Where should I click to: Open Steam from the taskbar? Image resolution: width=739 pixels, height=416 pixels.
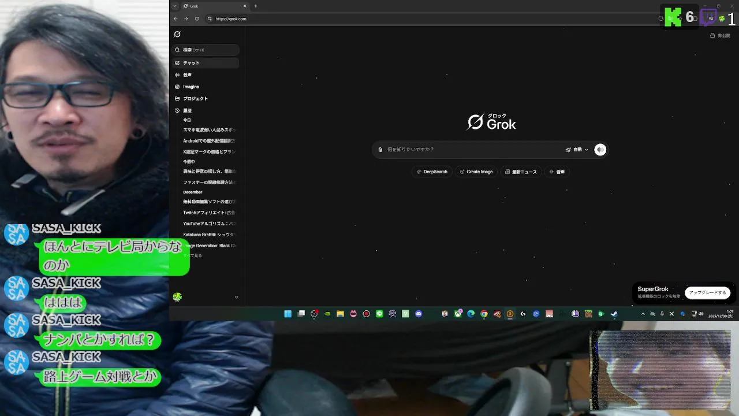point(614,314)
